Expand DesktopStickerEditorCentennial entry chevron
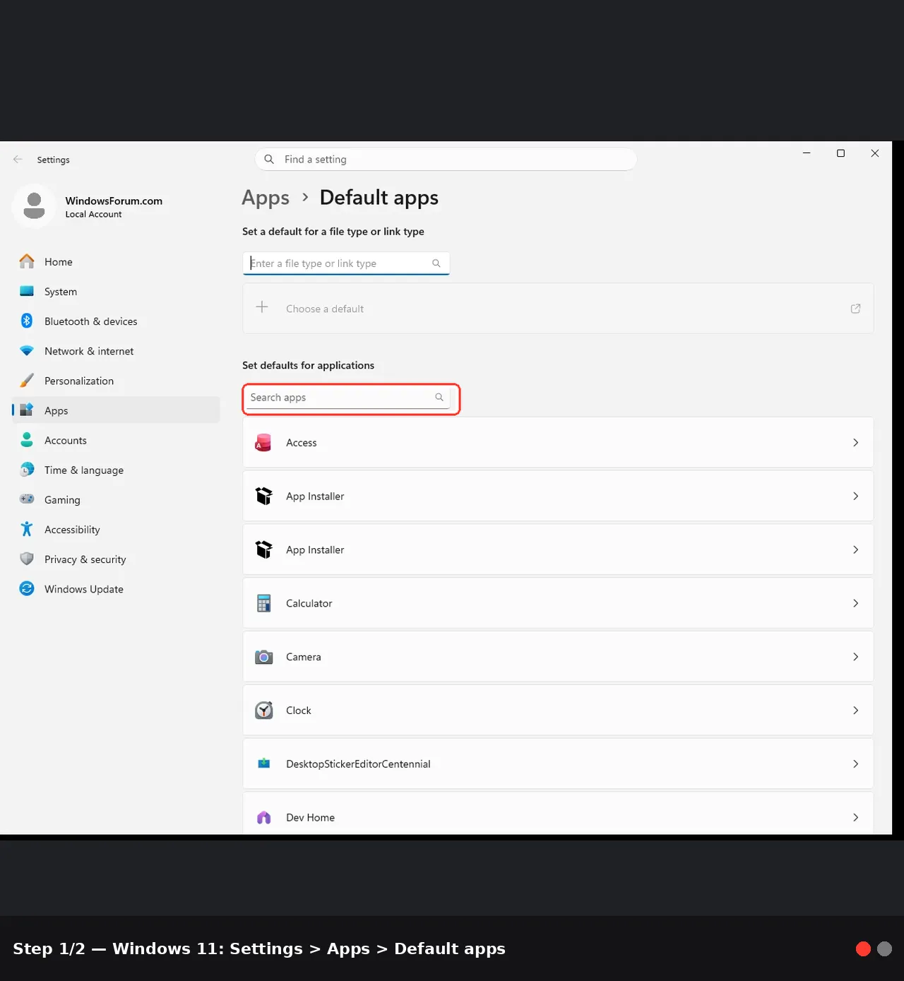 click(855, 764)
